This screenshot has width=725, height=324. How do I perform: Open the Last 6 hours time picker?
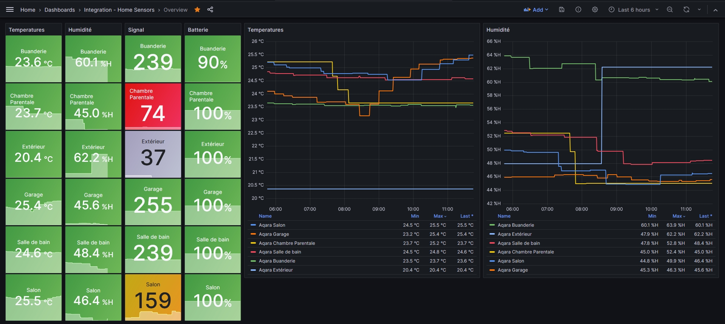tap(634, 9)
